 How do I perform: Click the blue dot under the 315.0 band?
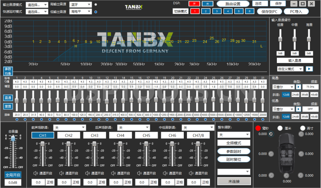click(x=115, y=120)
